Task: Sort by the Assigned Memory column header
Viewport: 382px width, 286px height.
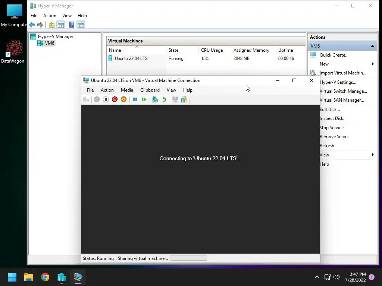Action: pyautogui.click(x=253, y=50)
